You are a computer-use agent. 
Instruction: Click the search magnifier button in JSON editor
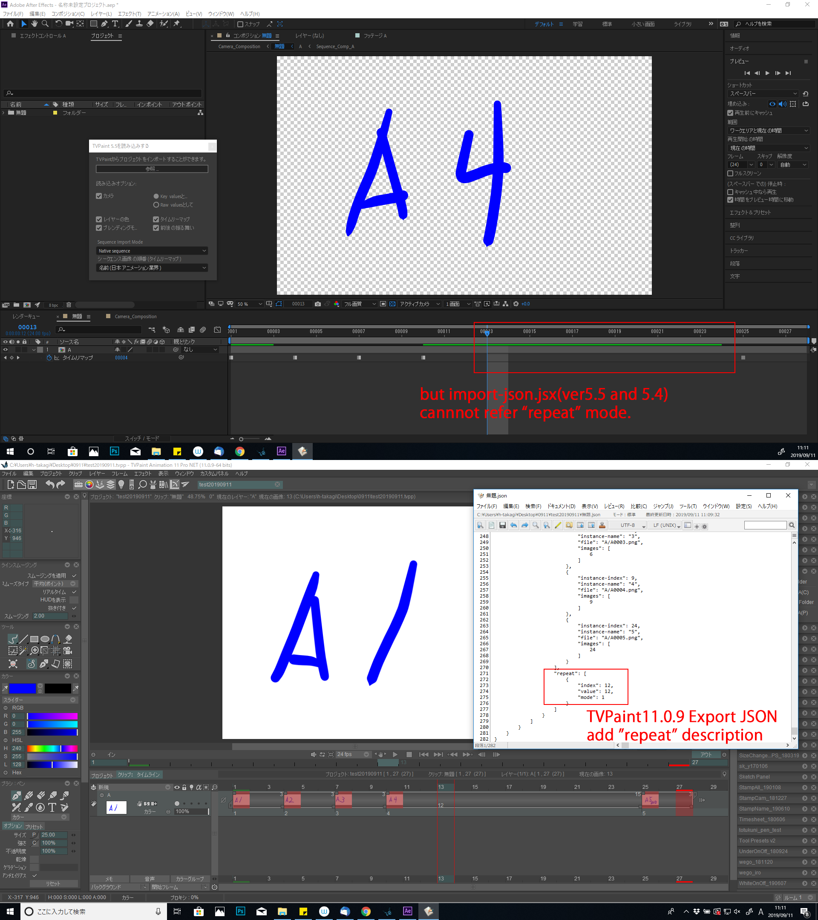[792, 525]
